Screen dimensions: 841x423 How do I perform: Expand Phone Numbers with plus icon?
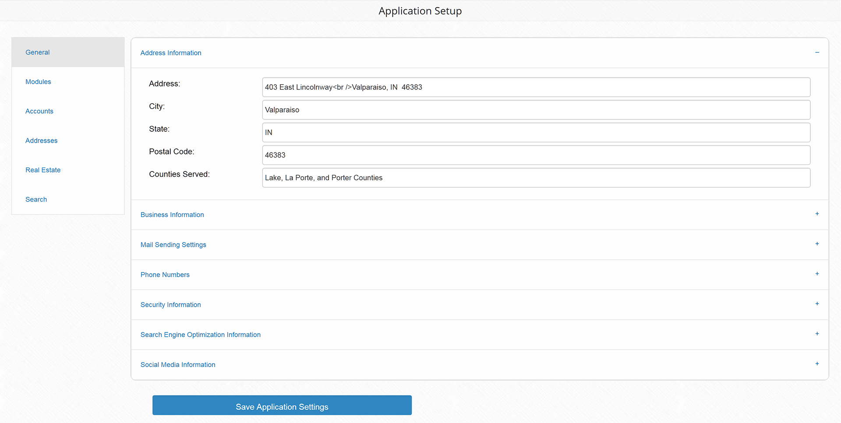point(817,274)
